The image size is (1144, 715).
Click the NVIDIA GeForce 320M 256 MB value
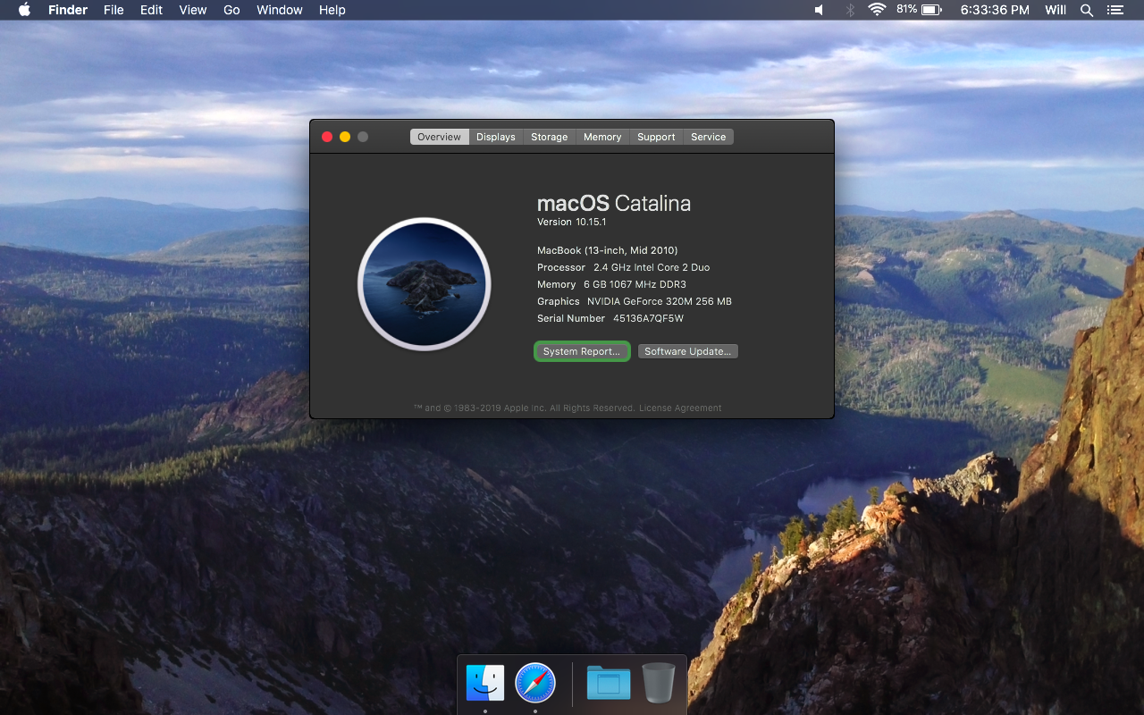[x=660, y=301]
